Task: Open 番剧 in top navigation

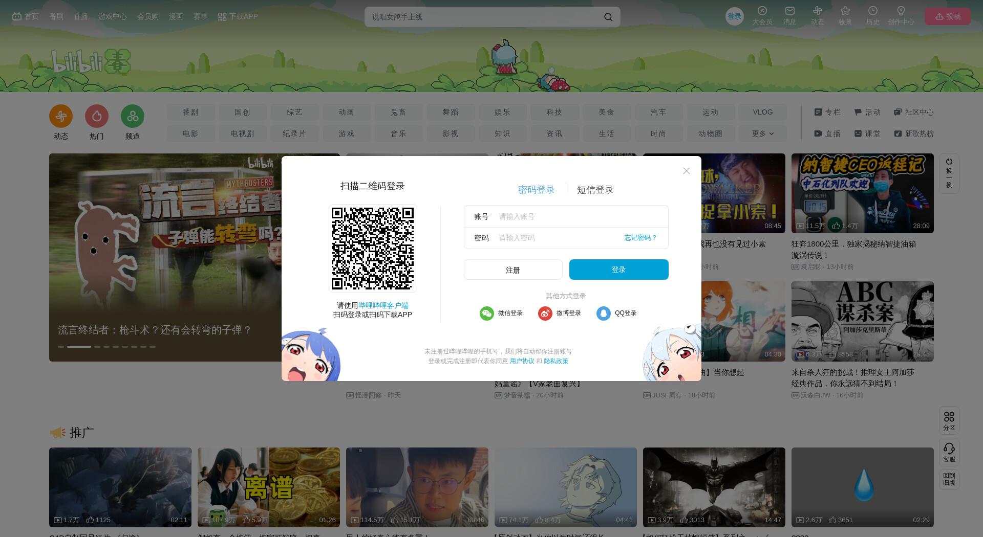Action: 56,16
